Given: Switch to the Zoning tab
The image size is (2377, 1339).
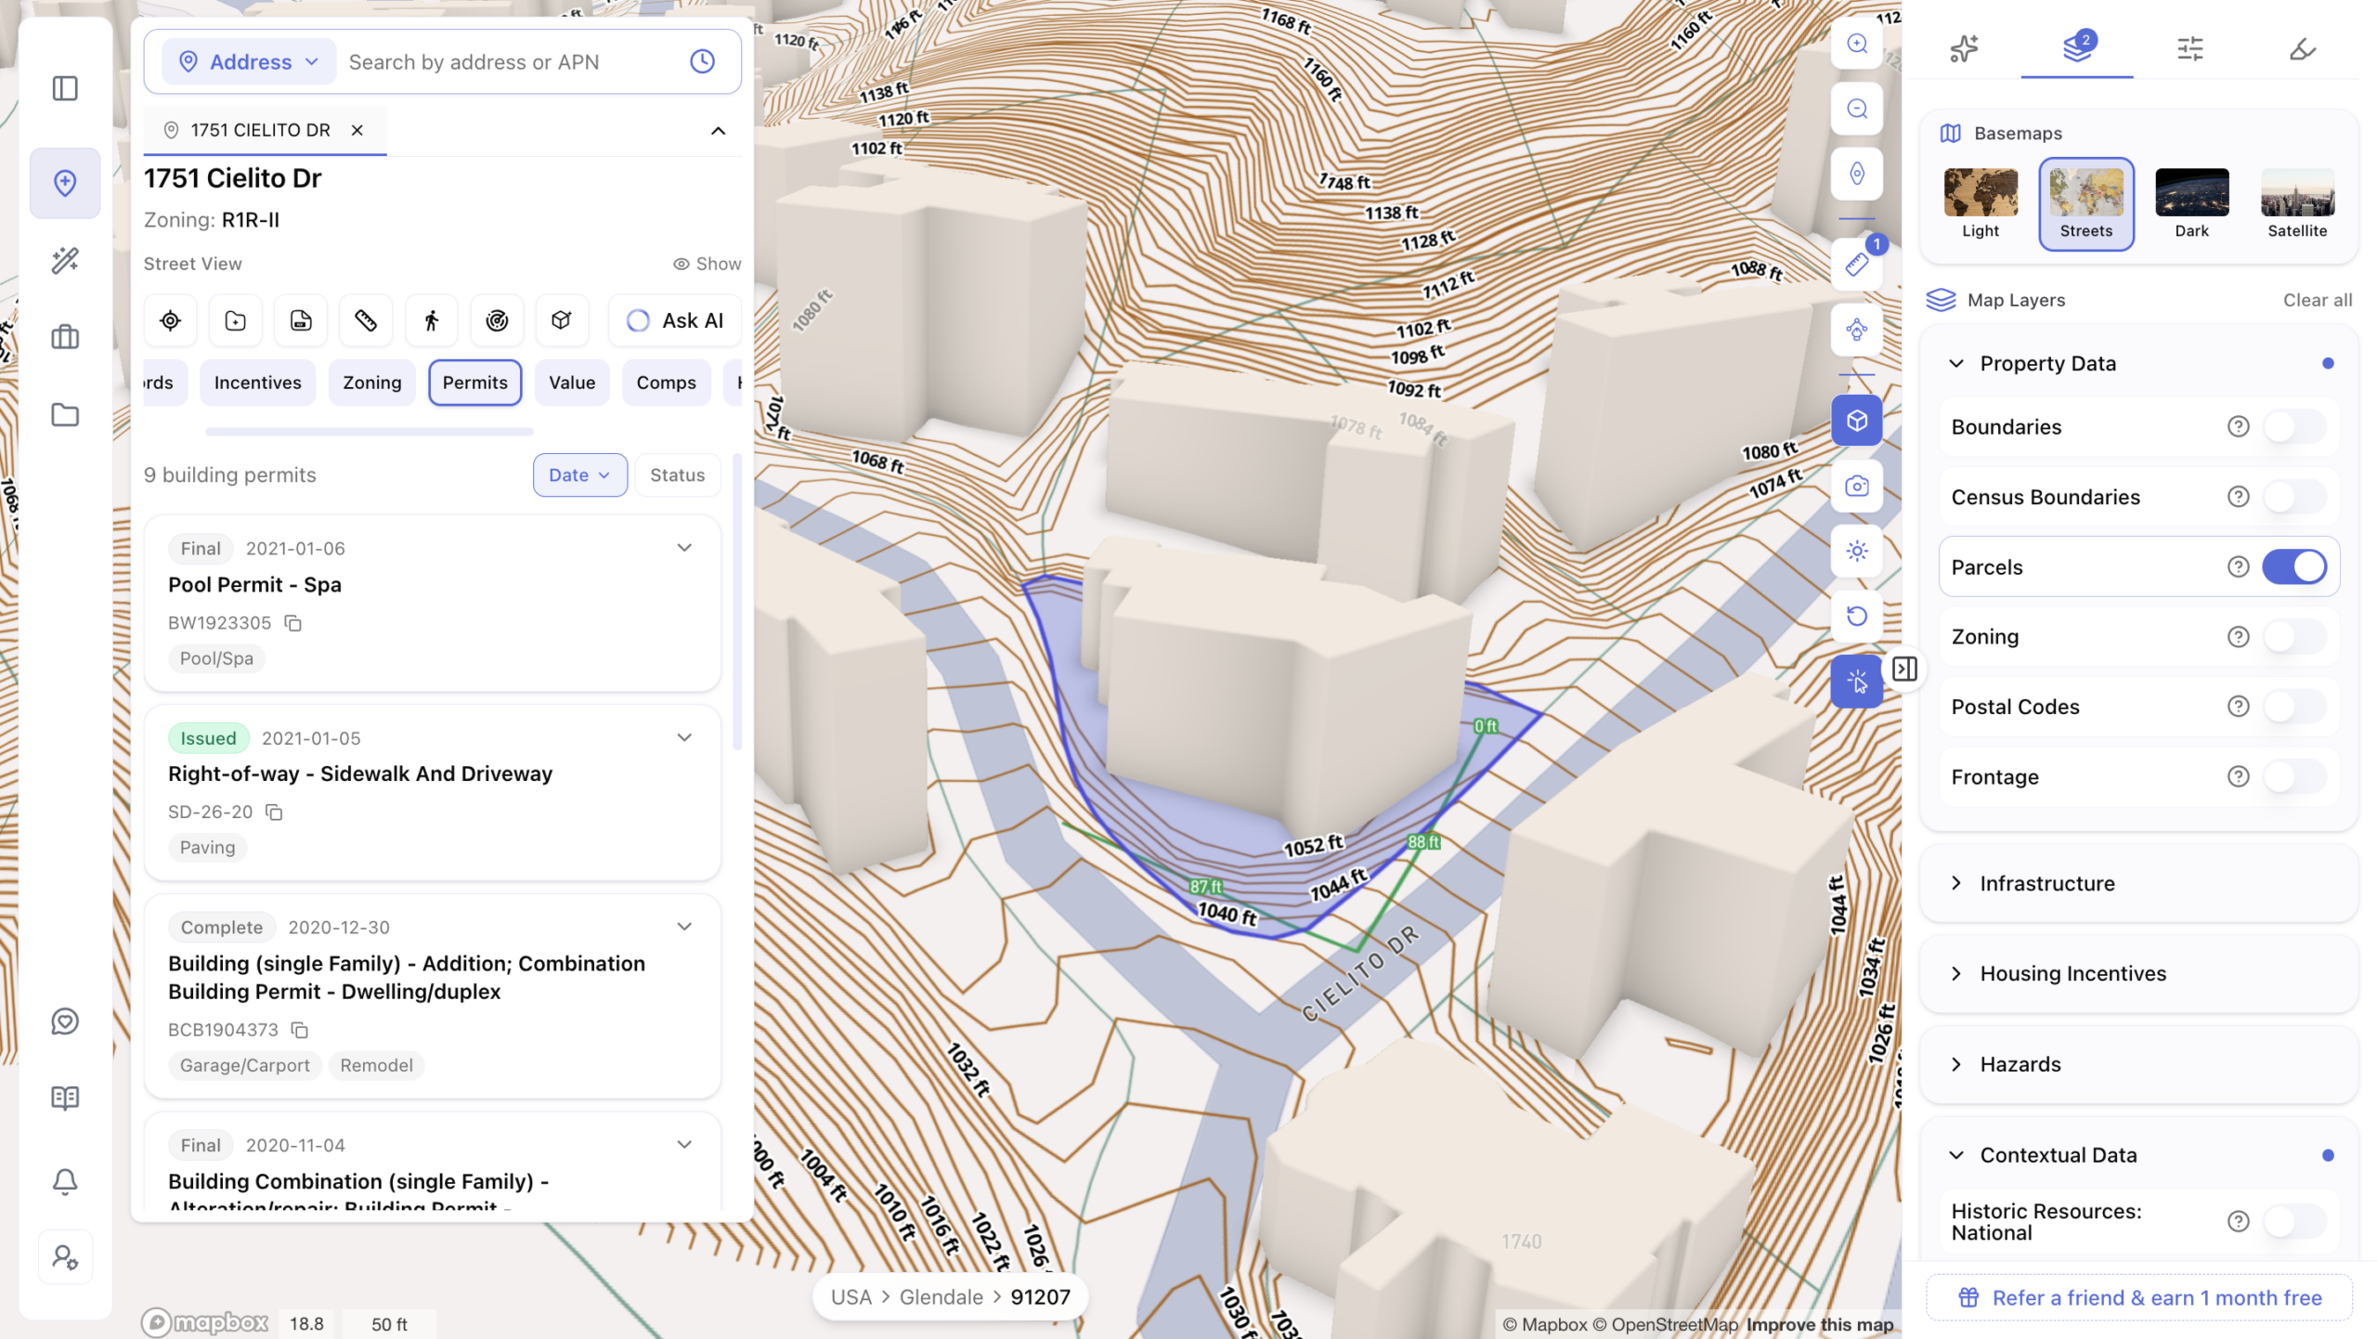Looking at the screenshot, I should (371, 383).
